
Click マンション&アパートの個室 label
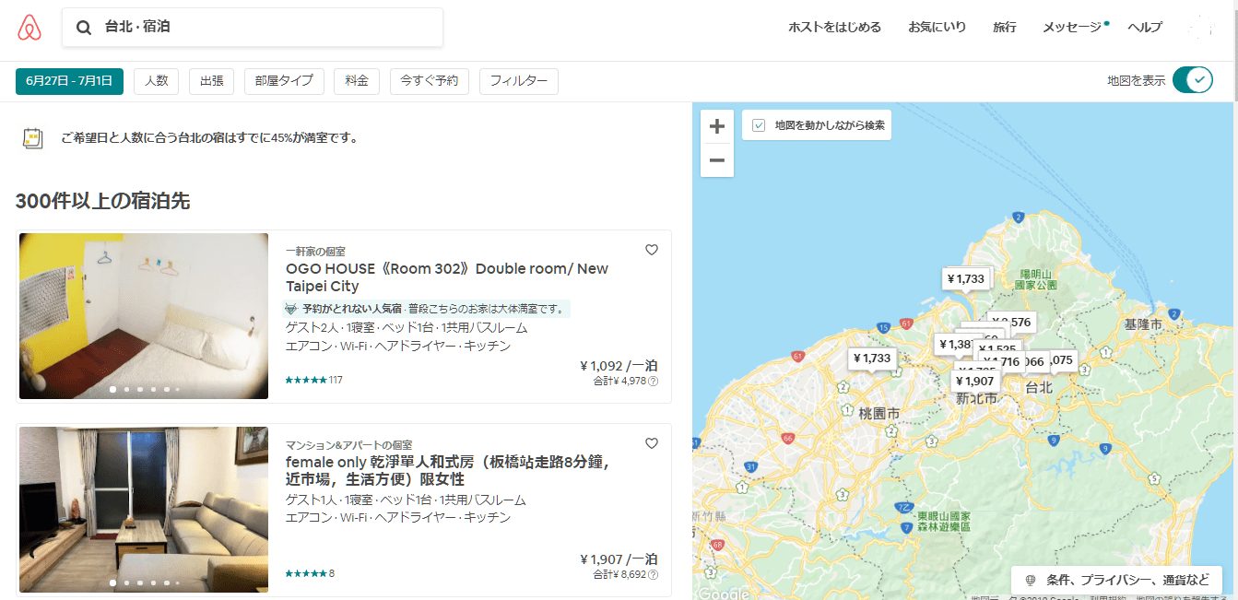(x=348, y=444)
